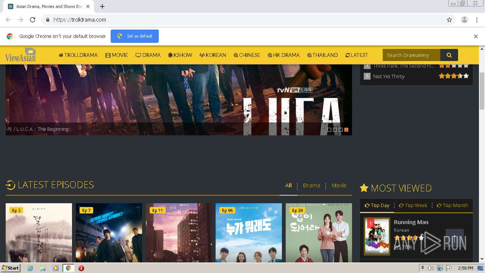Open Three Park: The Second H... entry
Screen dimensions: 485x273
404,66
